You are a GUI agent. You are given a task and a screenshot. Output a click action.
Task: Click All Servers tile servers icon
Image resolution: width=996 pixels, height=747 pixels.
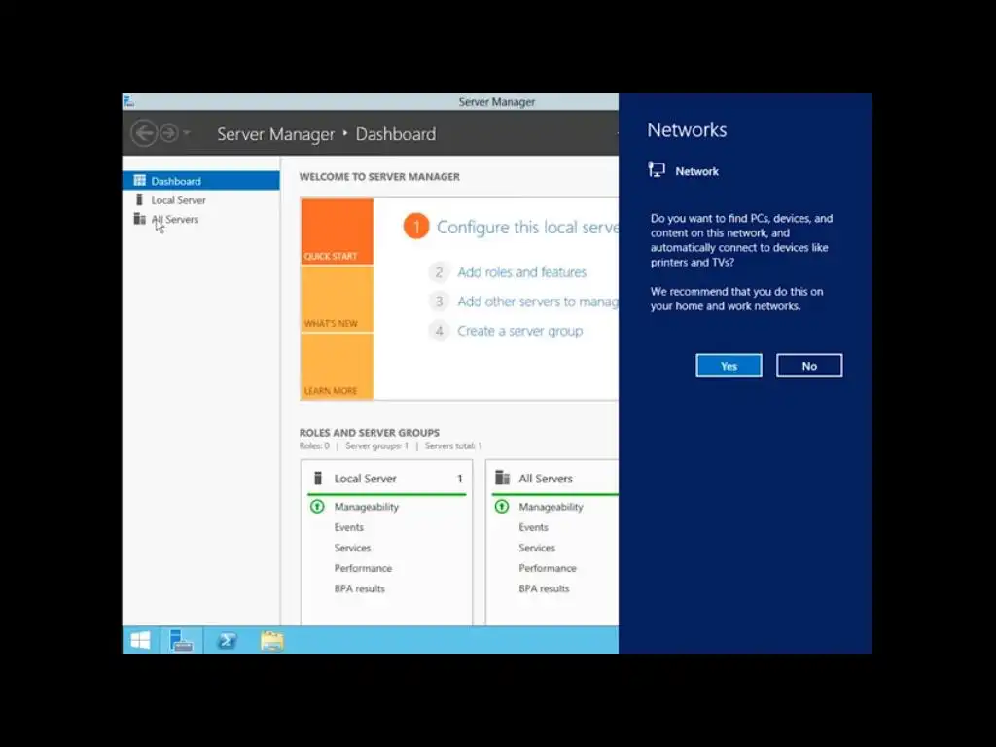pyautogui.click(x=503, y=477)
